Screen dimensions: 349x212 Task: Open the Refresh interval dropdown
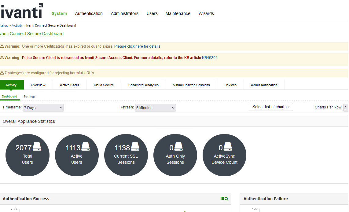pyautogui.click(x=155, y=108)
